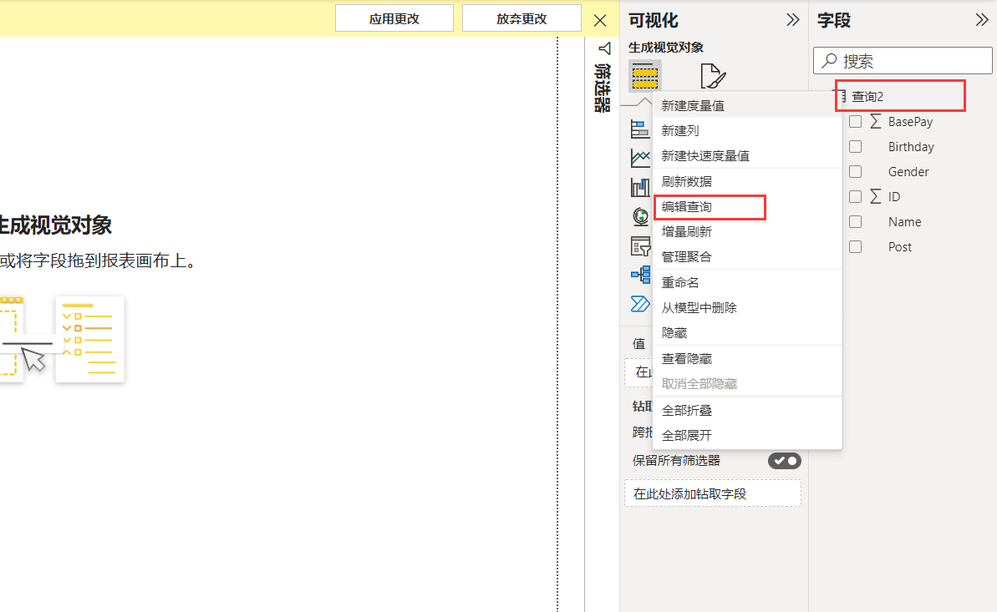Click the sigma icon next to ID
Image resolution: width=997 pixels, height=612 pixels.
876,196
